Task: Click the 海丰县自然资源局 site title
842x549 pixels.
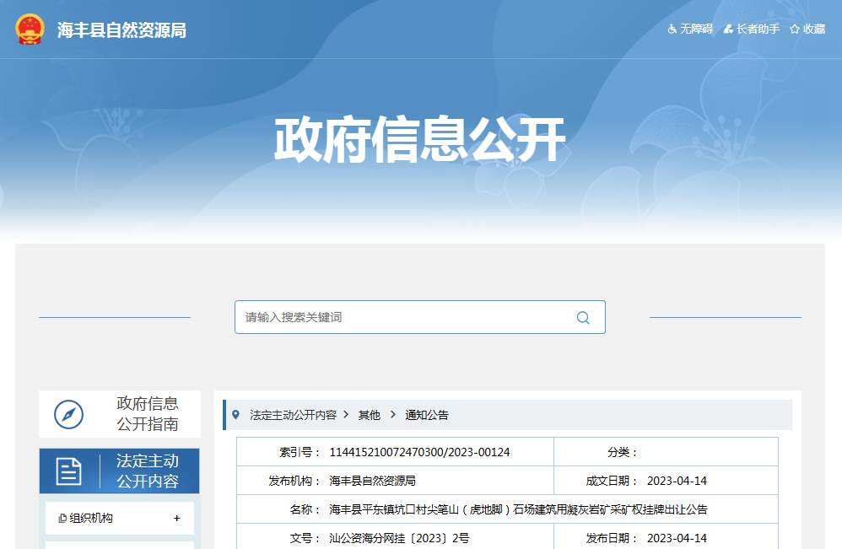Action: tap(121, 30)
